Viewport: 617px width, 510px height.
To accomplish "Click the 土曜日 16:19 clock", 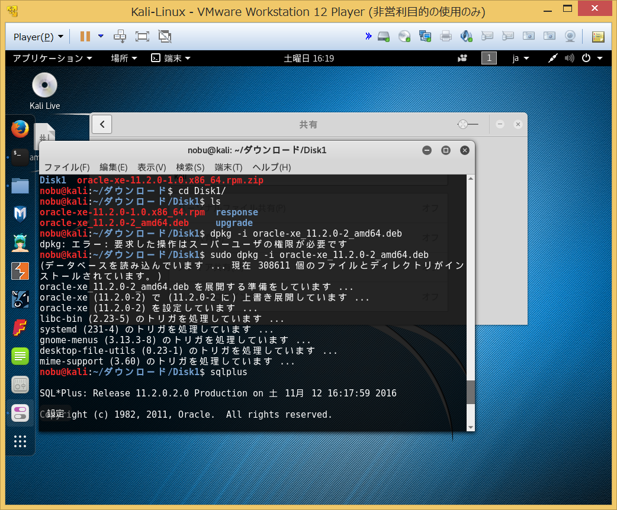I will pyautogui.click(x=309, y=59).
